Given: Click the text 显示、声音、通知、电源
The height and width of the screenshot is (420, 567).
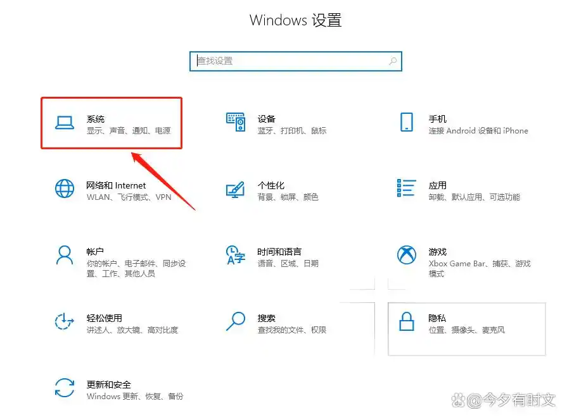Looking at the screenshot, I should (129, 130).
